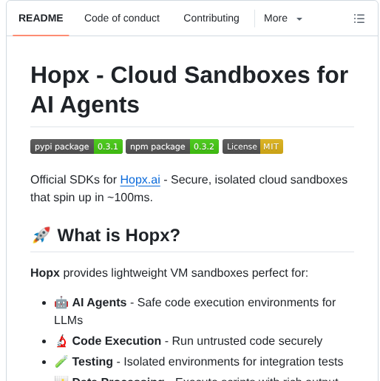
Task: Click the test tube emoji beside Testing
Action: coord(61,362)
